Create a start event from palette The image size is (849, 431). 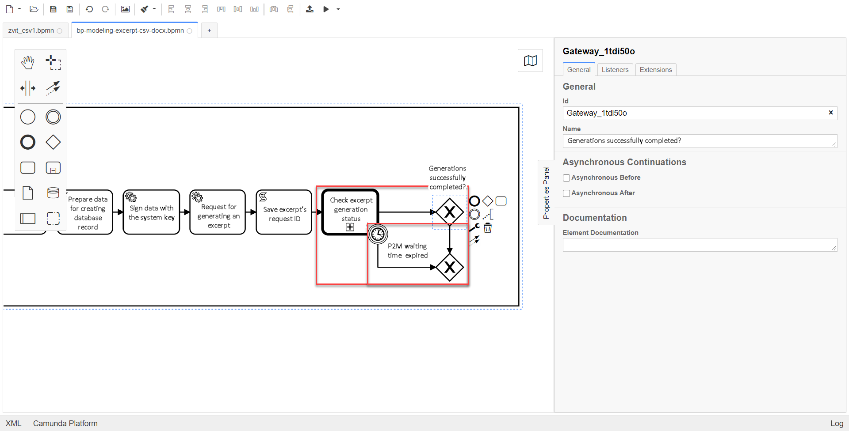click(28, 117)
